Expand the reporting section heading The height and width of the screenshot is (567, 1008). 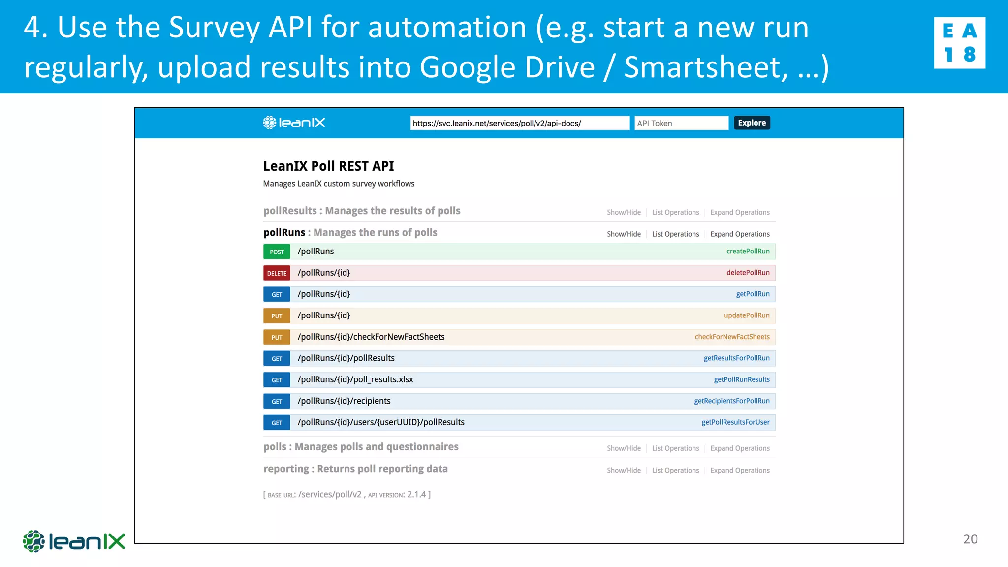pyautogui.click(x=355, y=469)
